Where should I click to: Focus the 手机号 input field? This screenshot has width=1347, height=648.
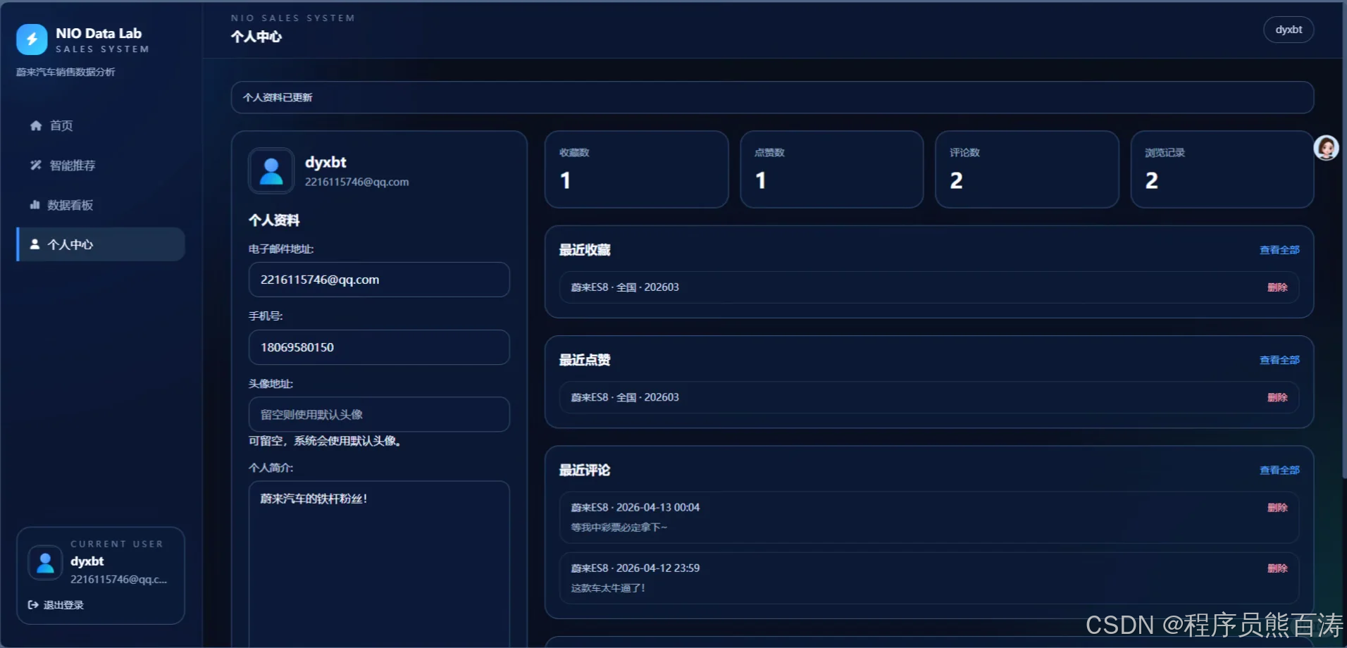coord(379,347)
